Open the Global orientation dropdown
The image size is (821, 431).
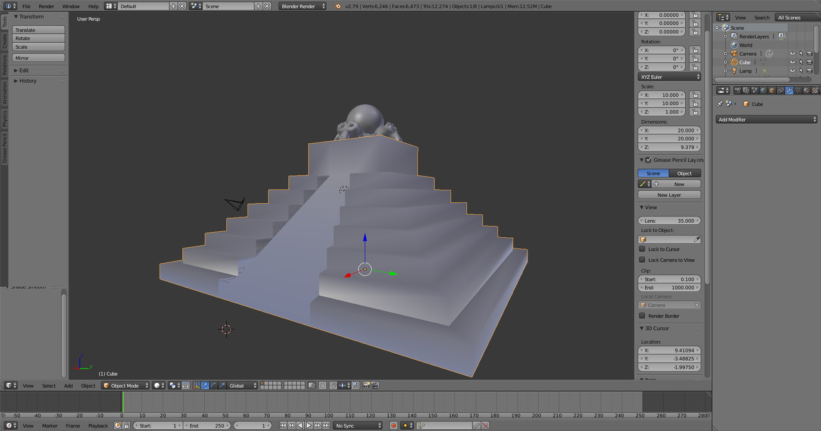pyautogui.click(x=243, y=385)
